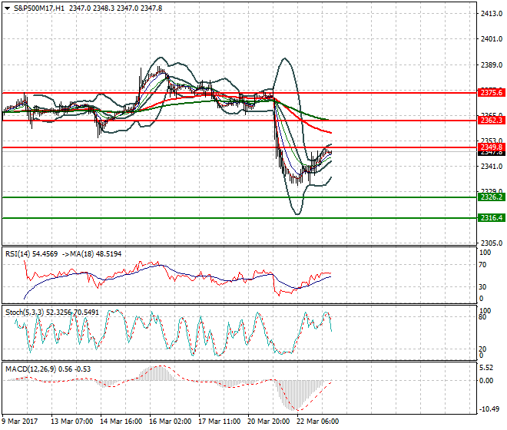Select the green 2316.4 support level label
The width and height of the screenshot is (507, 430).
click(492, 218)
